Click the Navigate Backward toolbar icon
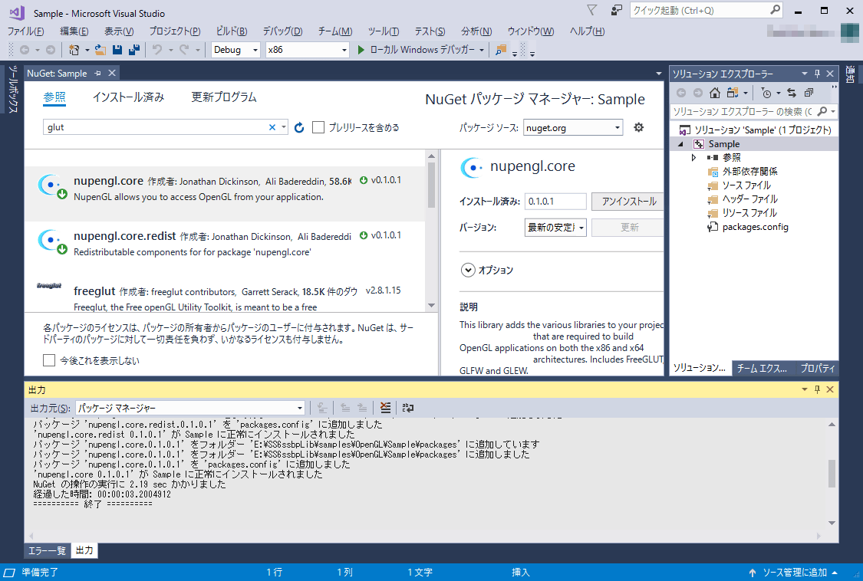The width and height of the screenshot is (863, 581). click(25, 50)
